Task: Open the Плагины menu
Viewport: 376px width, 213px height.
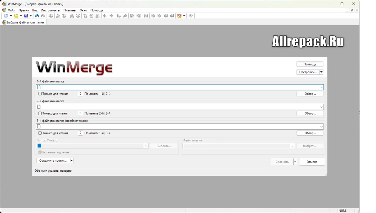Action: pyautogui.click(x=70, y=10)
